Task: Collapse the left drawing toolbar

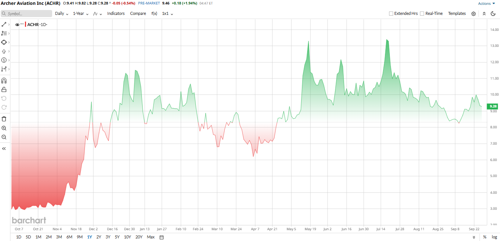Action: tap(4, 148)
